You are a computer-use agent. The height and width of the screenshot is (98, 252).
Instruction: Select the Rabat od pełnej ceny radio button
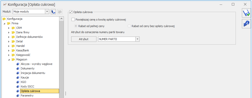(75, 26)
